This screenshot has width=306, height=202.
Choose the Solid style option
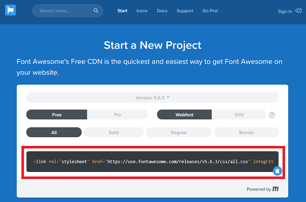tap(114, 132)
